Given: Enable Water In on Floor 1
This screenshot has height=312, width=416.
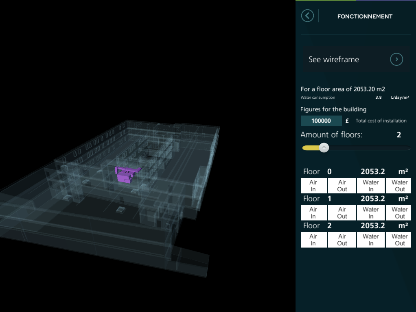Looking at the screenshot, I should (x=371, y=212).
